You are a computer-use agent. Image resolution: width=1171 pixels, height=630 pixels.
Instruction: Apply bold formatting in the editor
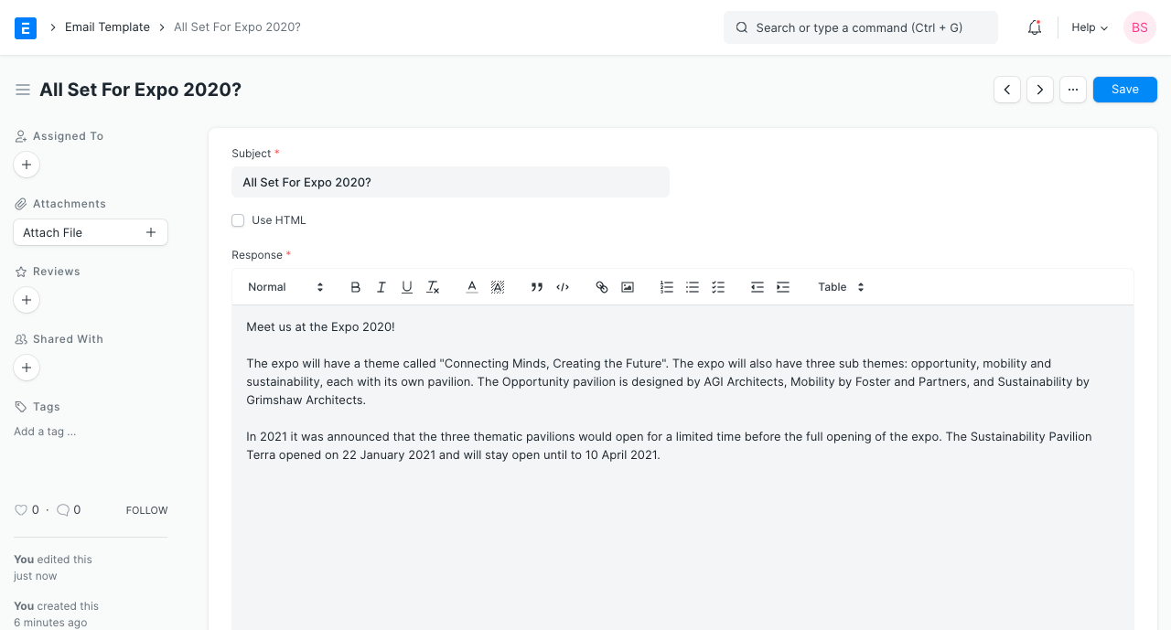(x=355, y=286)
